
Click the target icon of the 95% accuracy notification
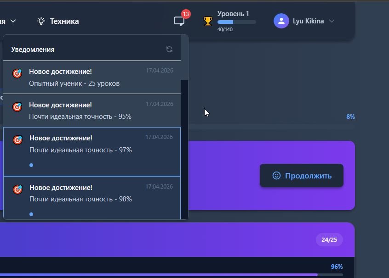[17, 107]
